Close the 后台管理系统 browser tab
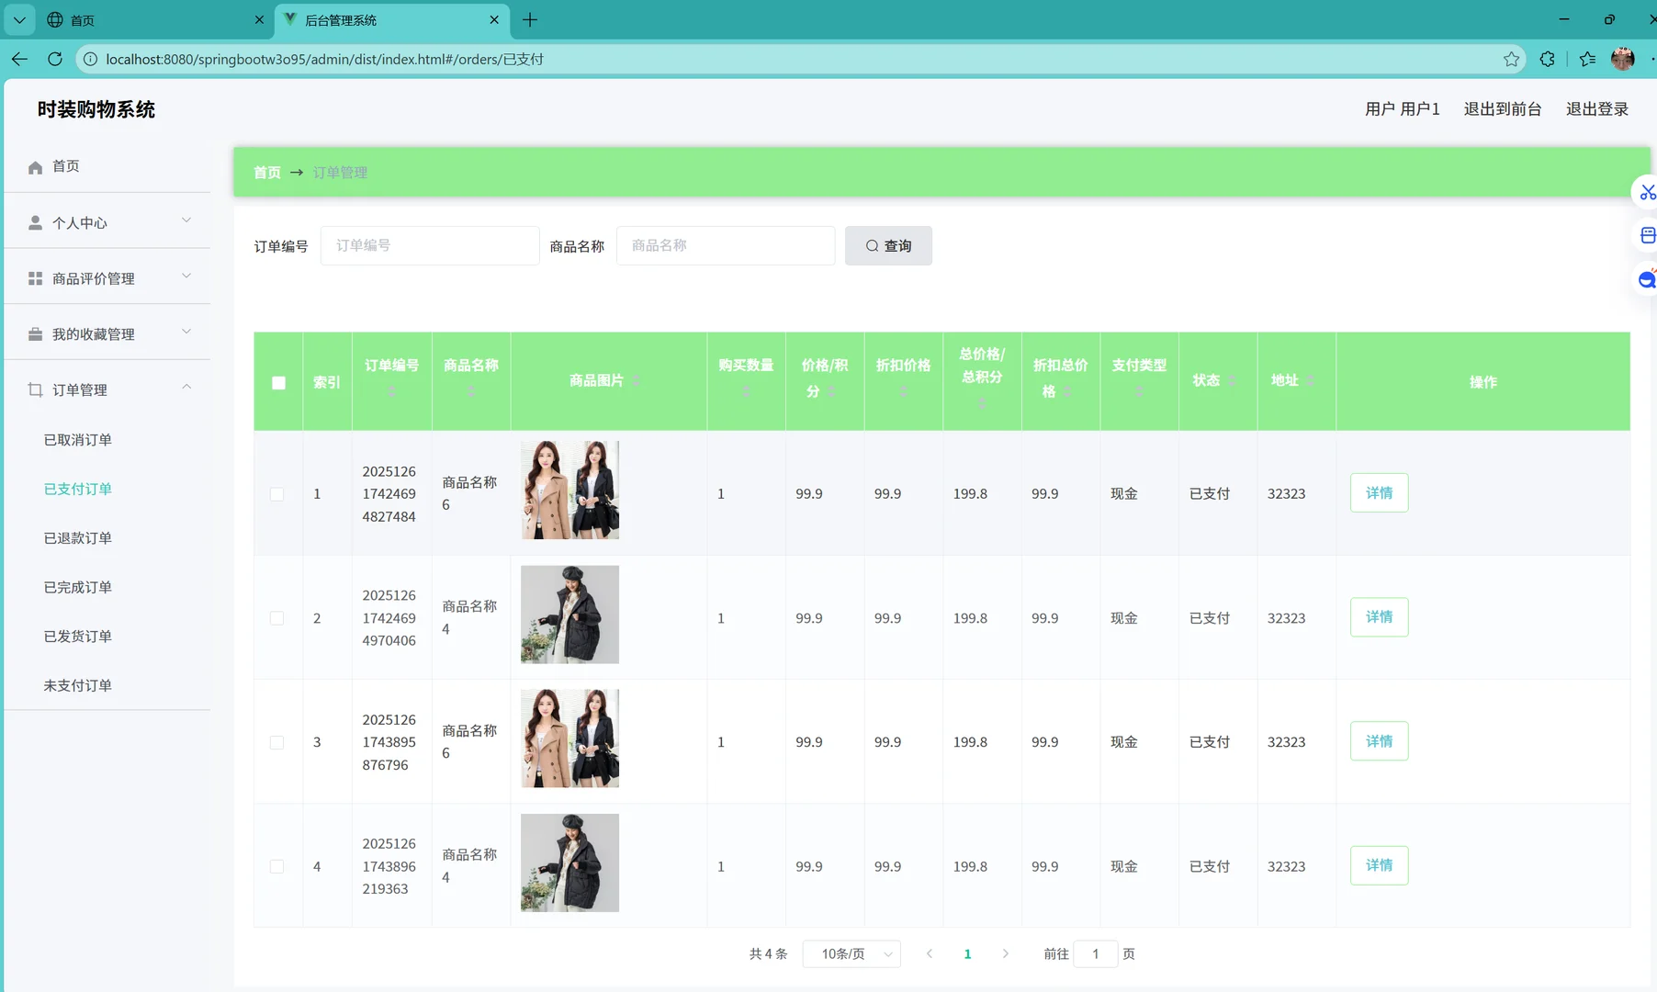Screen dimensions: 1657x992 [x=494, y=19]
